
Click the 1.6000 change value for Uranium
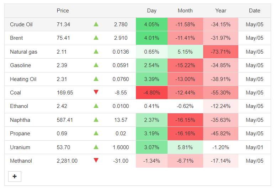coord(121,147)
